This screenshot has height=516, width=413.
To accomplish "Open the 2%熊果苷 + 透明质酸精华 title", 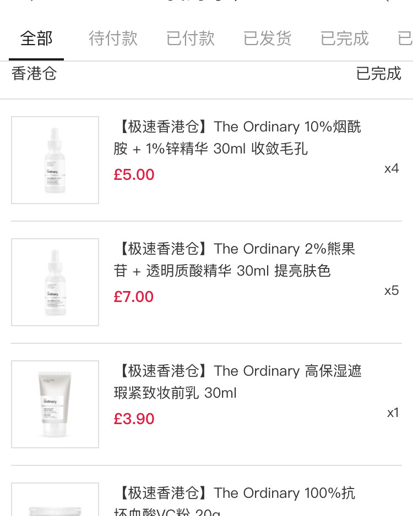I will coord(235,260).
